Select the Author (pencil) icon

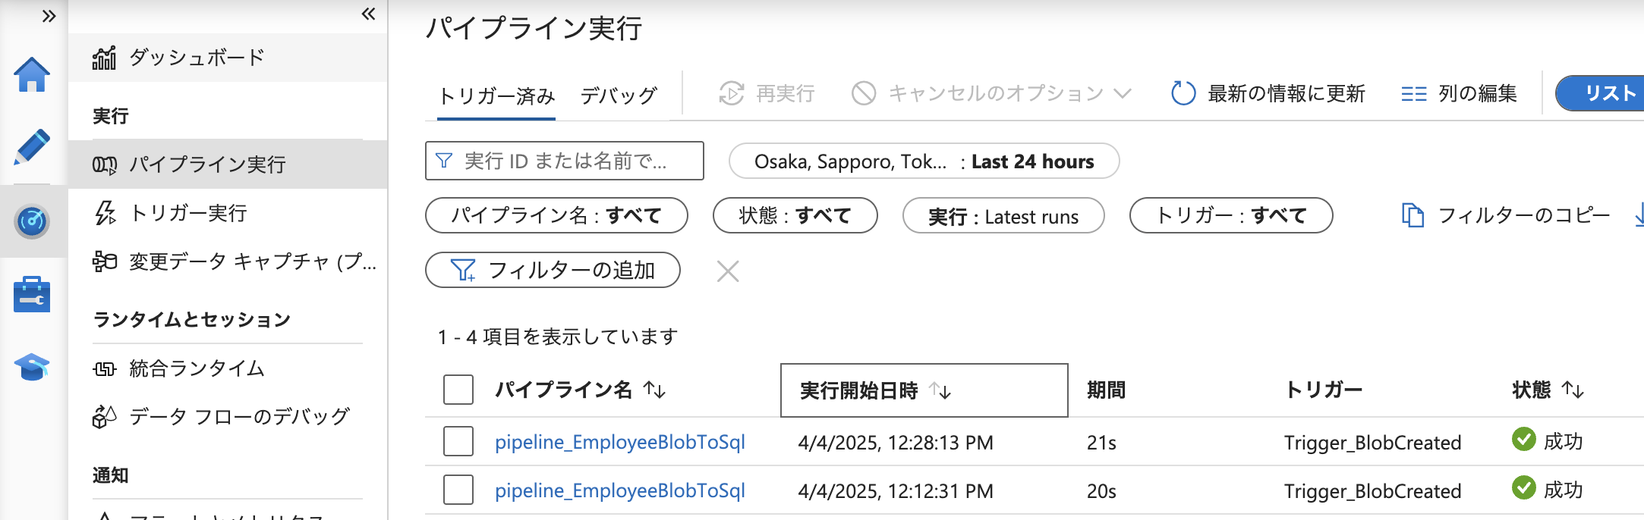pos(31,148)
